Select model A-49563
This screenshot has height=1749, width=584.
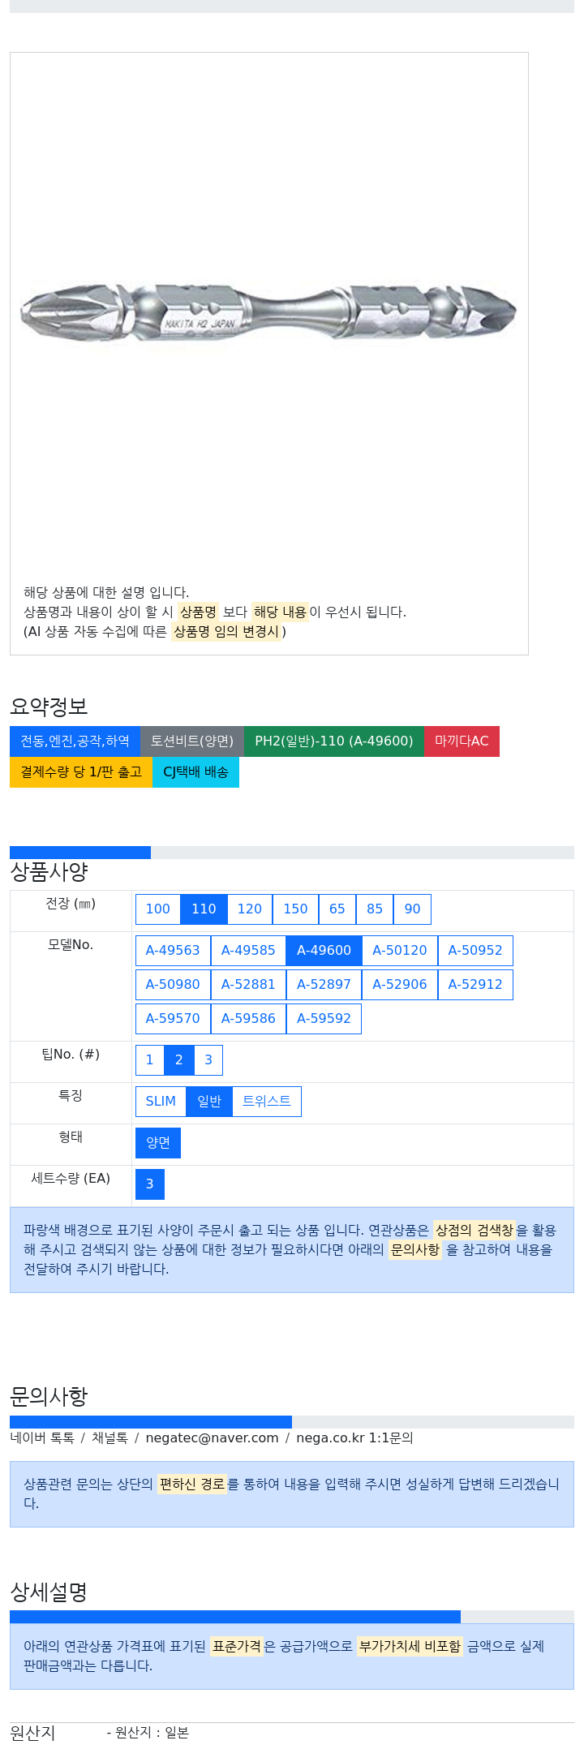(173, 951)
